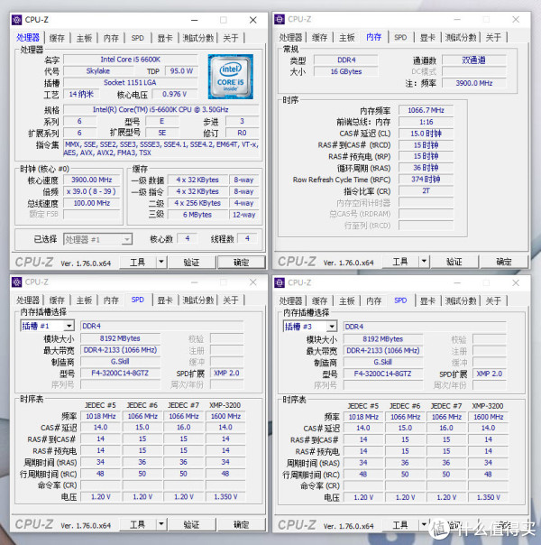Click core voltage value 0.976 V
Screen dimensions: 541x545
coord(175,94)
